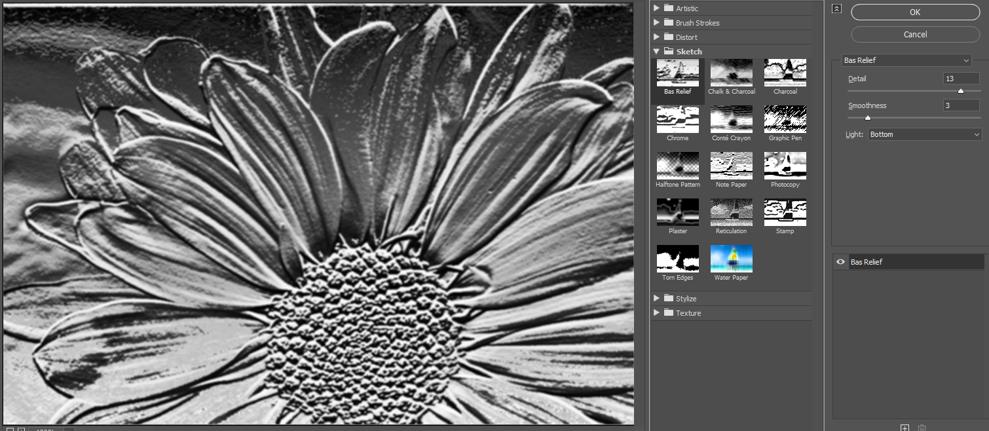Click the Smoothness slider handle
Viewport: 989px width, 431px height.
868,119
